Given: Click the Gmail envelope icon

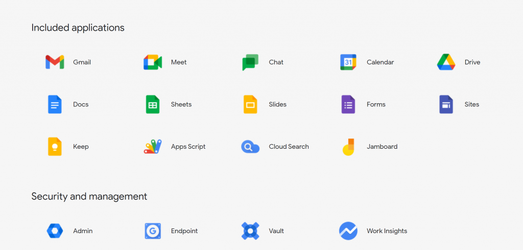Looking at the screenshot, I should 55,62.
